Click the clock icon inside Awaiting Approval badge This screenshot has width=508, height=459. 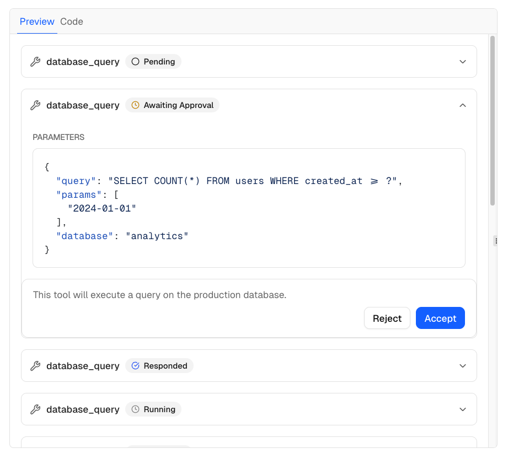pyautogui.click(x=136, y=105)
